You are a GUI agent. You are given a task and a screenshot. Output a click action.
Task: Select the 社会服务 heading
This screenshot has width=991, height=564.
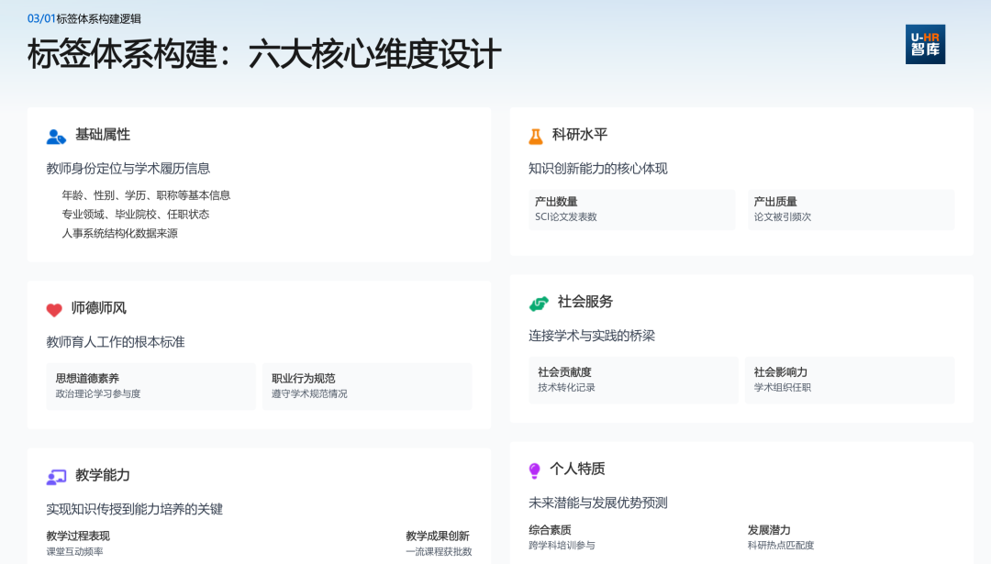(585, 302)
